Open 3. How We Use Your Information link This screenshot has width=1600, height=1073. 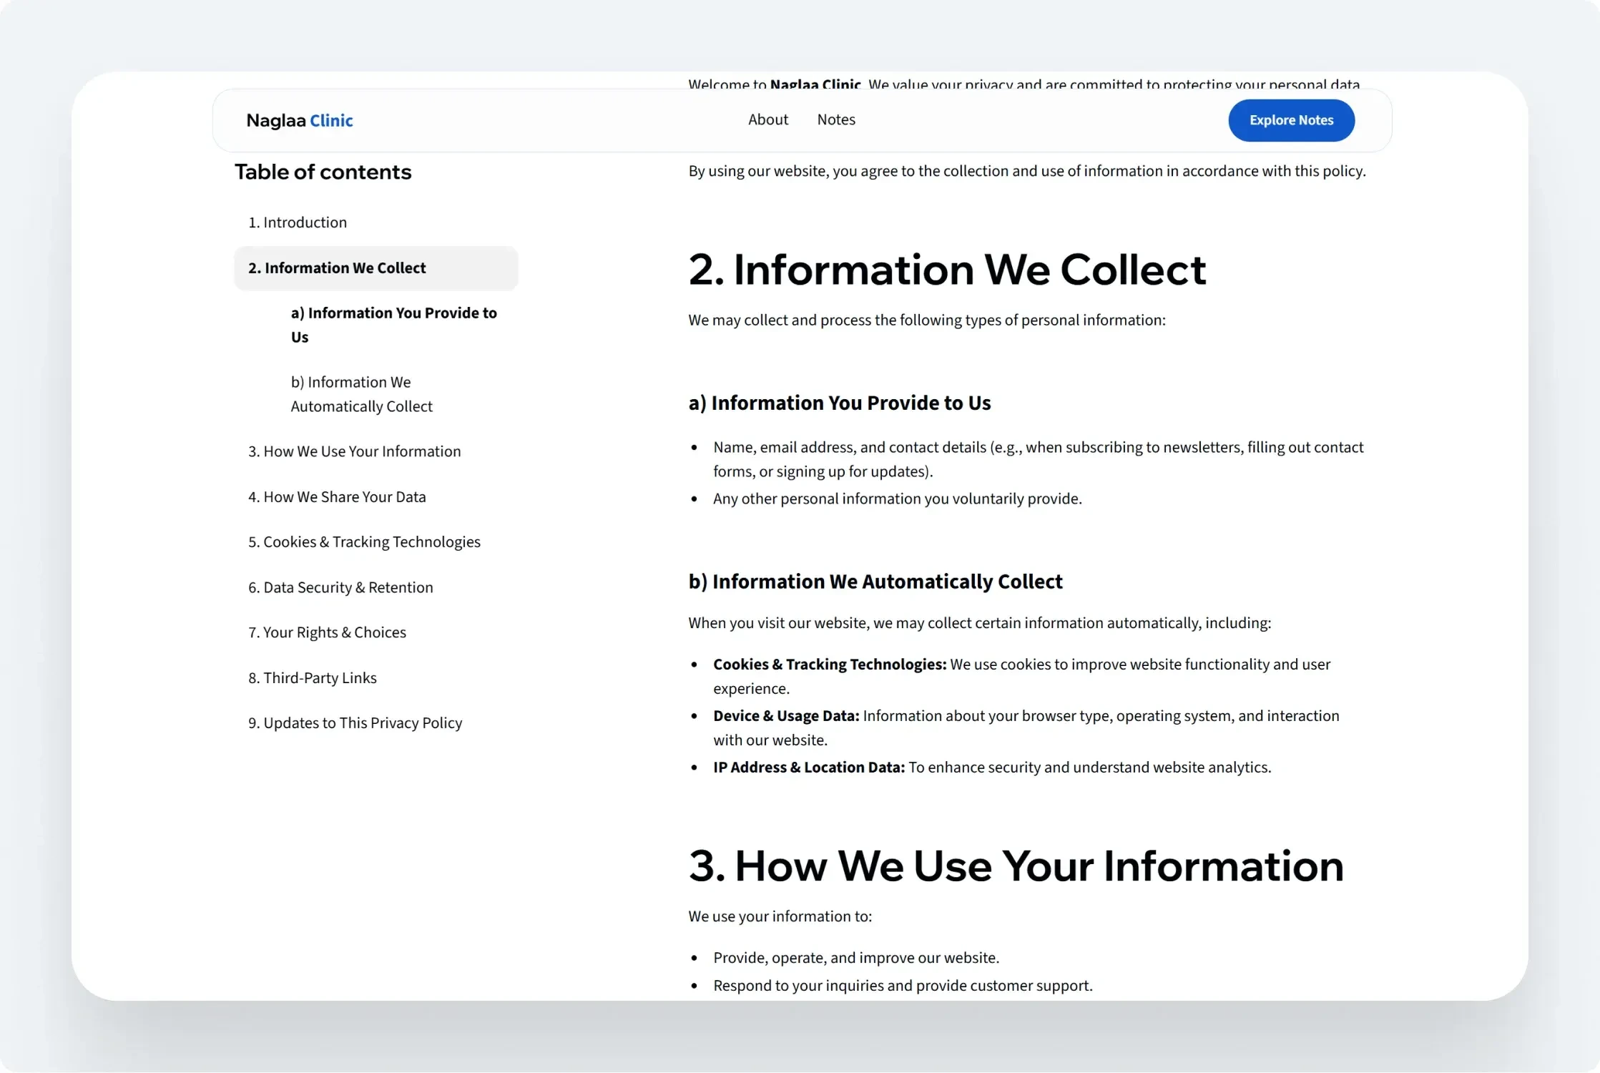(x=354, y=451)
